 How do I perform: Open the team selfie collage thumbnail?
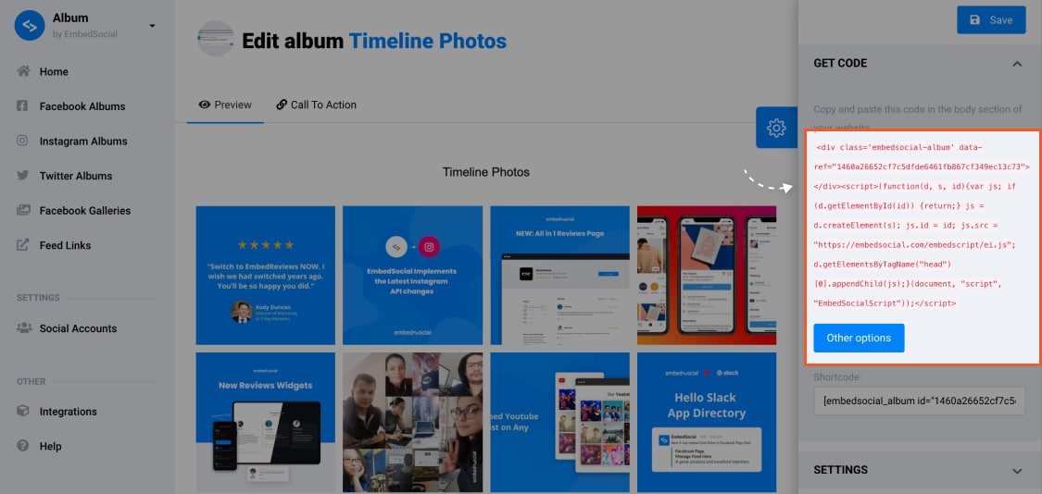click(x=413, y=422)
